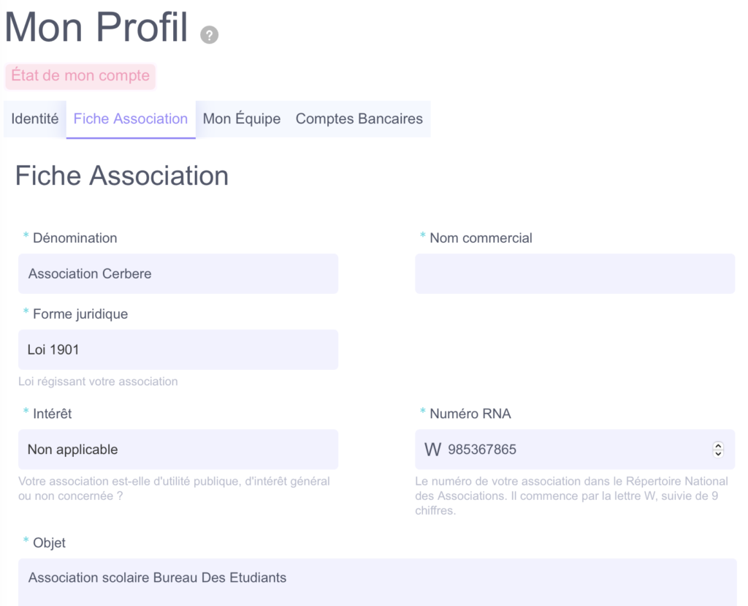
Task: Decrease the RNA number with the down arrow
Action: pyautogui.click(x=718, y=454)
